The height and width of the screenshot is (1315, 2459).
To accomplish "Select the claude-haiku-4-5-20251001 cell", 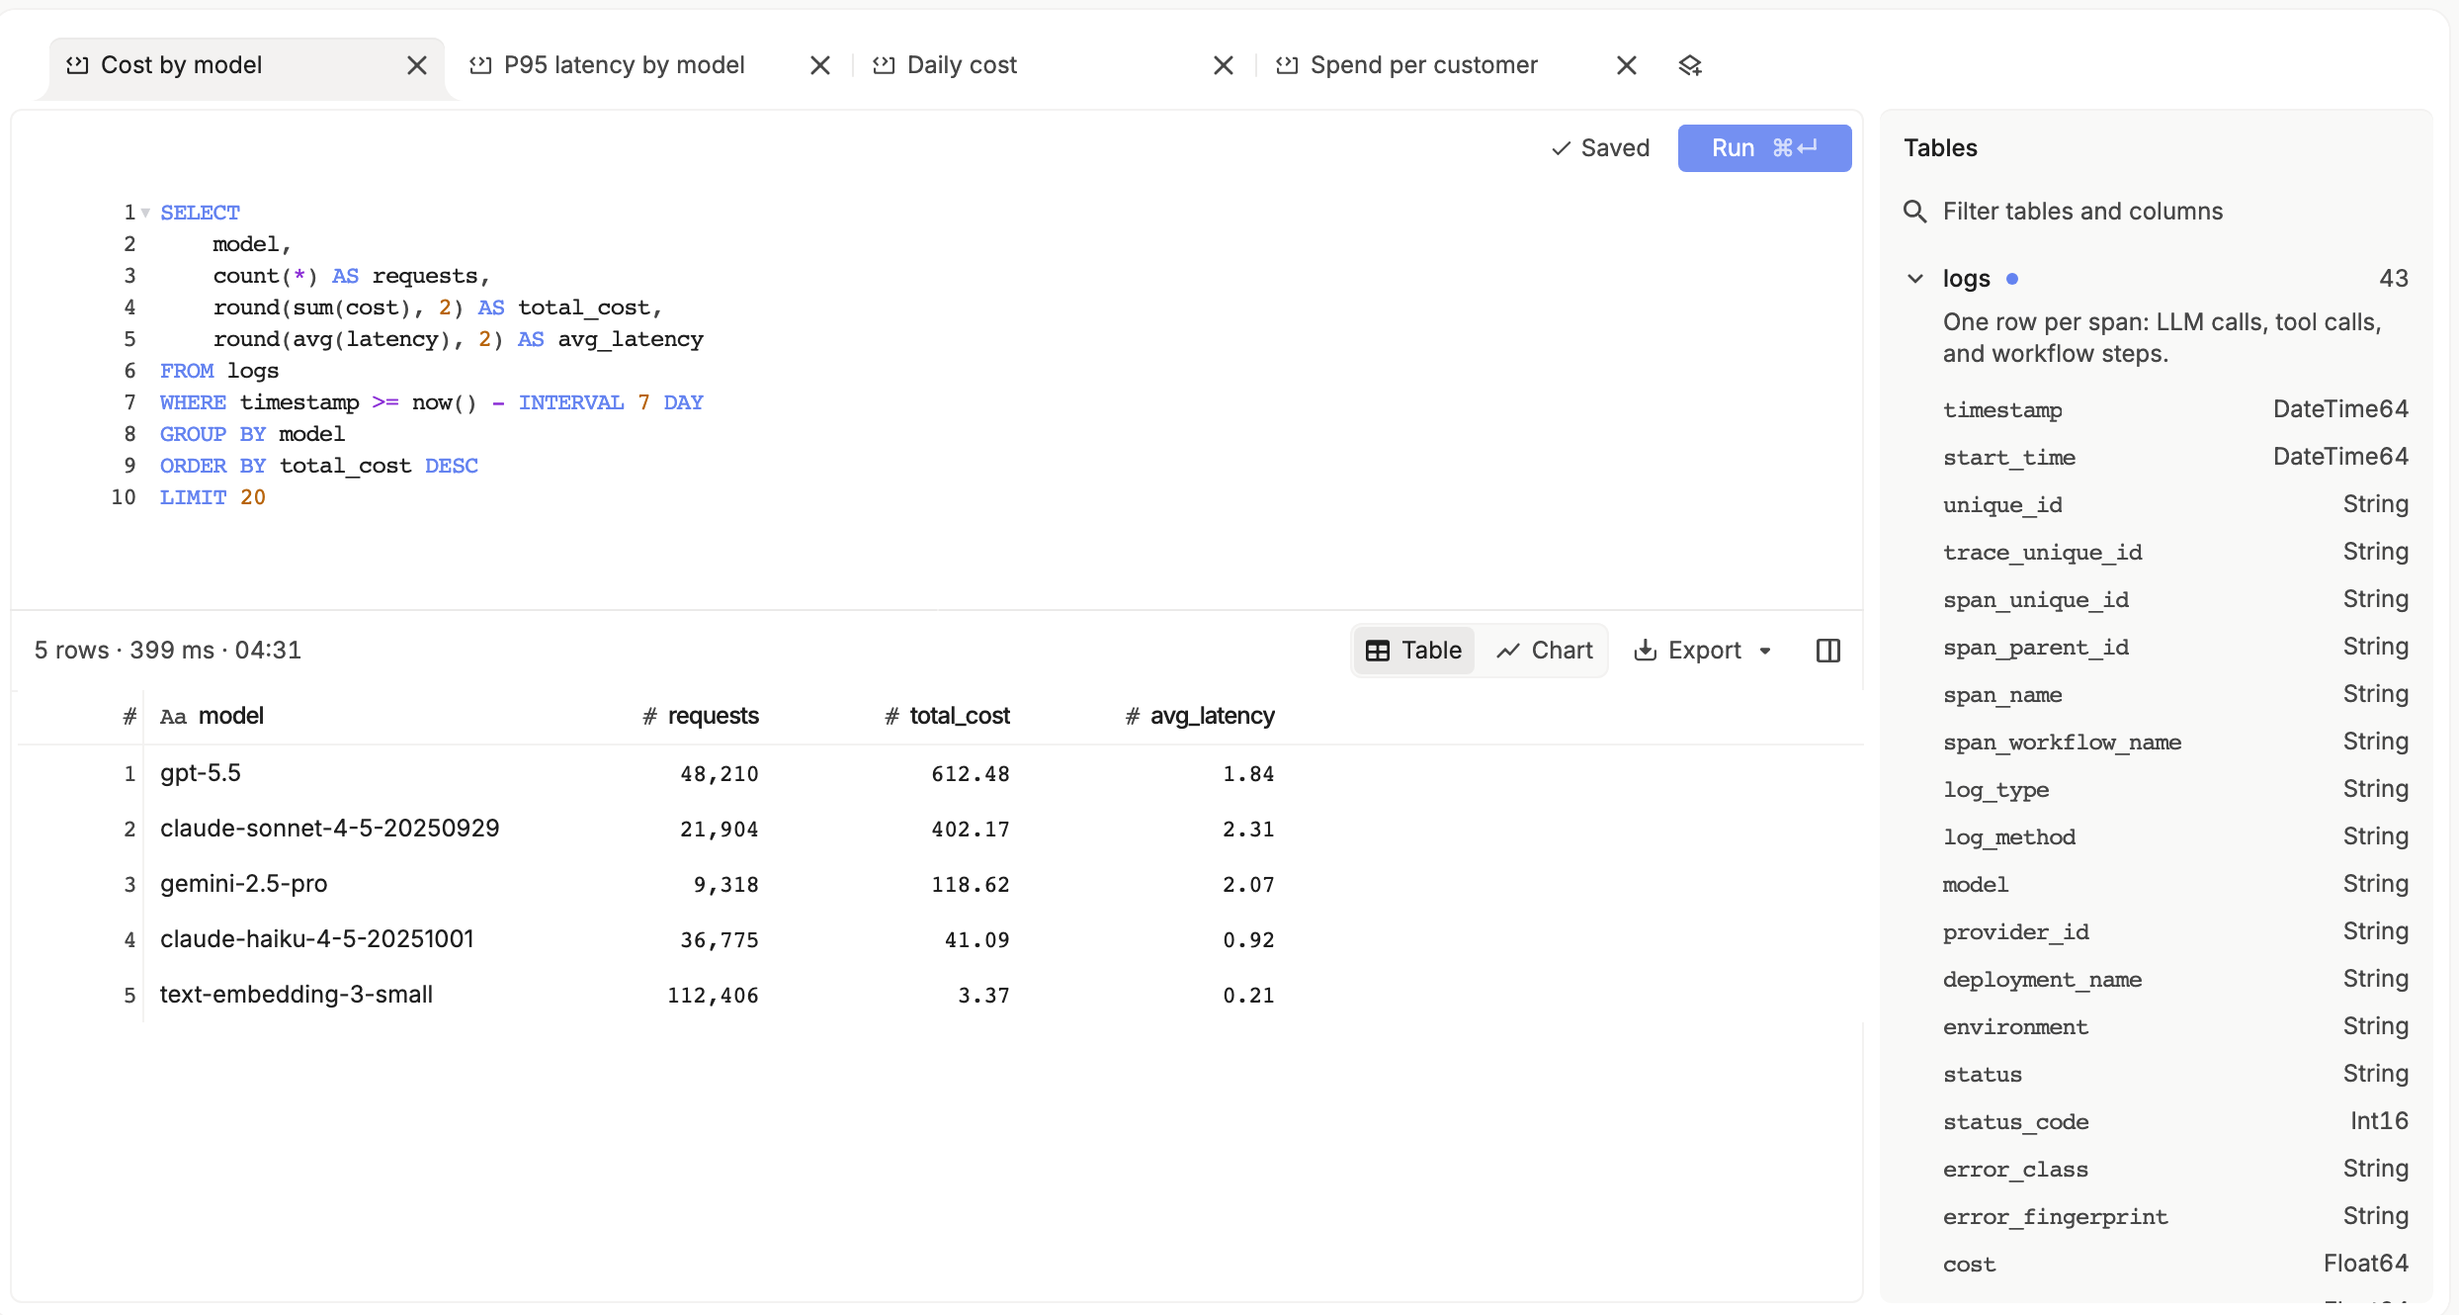I will 317,939.
